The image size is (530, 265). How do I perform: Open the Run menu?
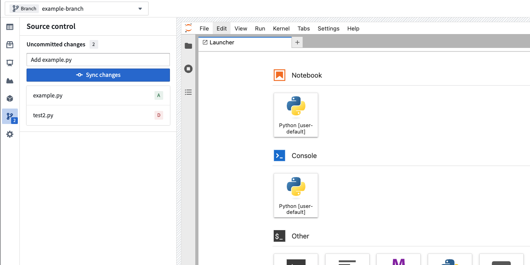pyautogui.click(x=260, y=29)
